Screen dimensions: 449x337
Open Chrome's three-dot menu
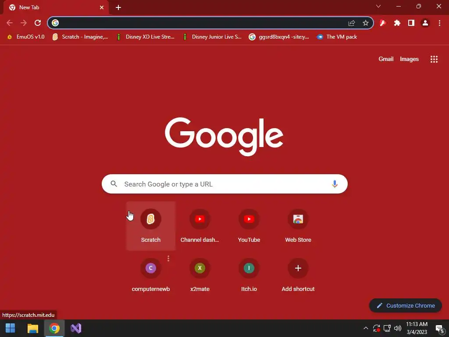439,23
